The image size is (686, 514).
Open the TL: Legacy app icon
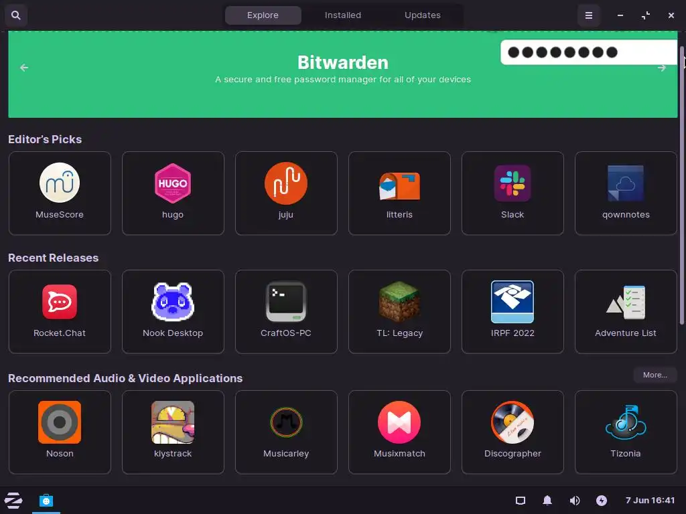point(399,302)
